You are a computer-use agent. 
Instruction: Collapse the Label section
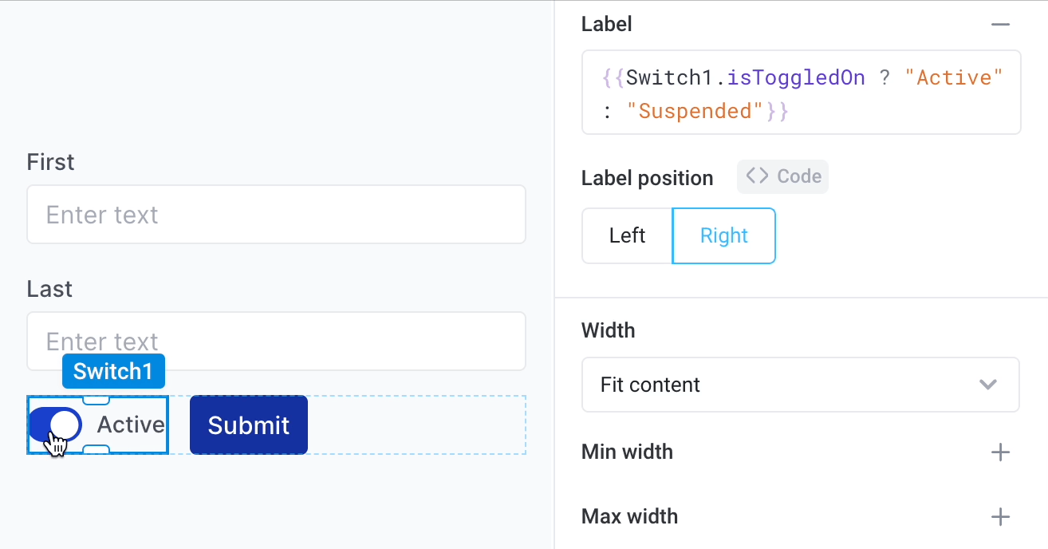[1000, 24]
